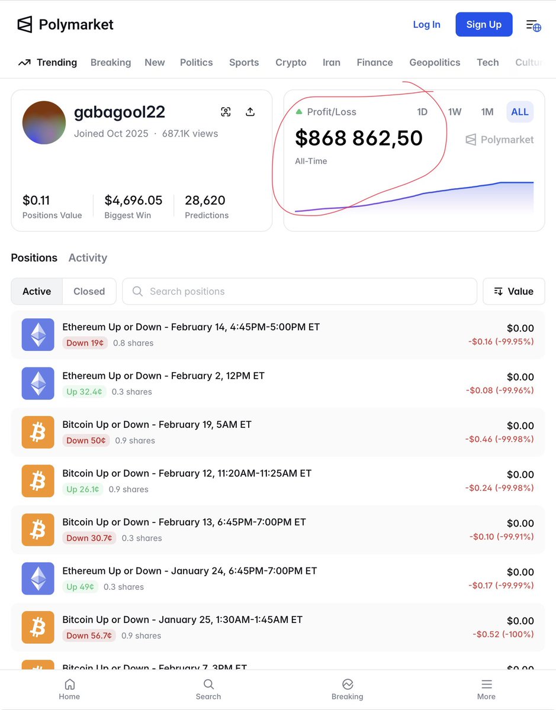Click Ethereum icon for February 2 market
Image resolution: width=556 pixels, height=710 pixels.
click(x=38, y=383)
